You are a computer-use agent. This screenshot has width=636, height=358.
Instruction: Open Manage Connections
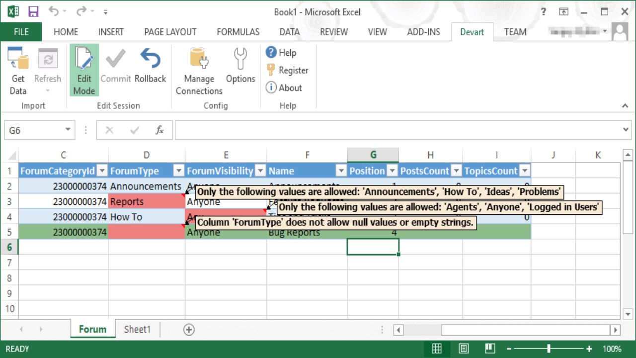pos(199,71)
